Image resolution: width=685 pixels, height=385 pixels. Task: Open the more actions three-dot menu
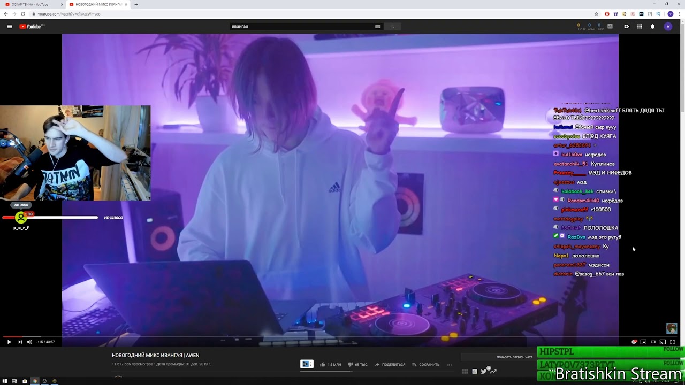point(449,364)
